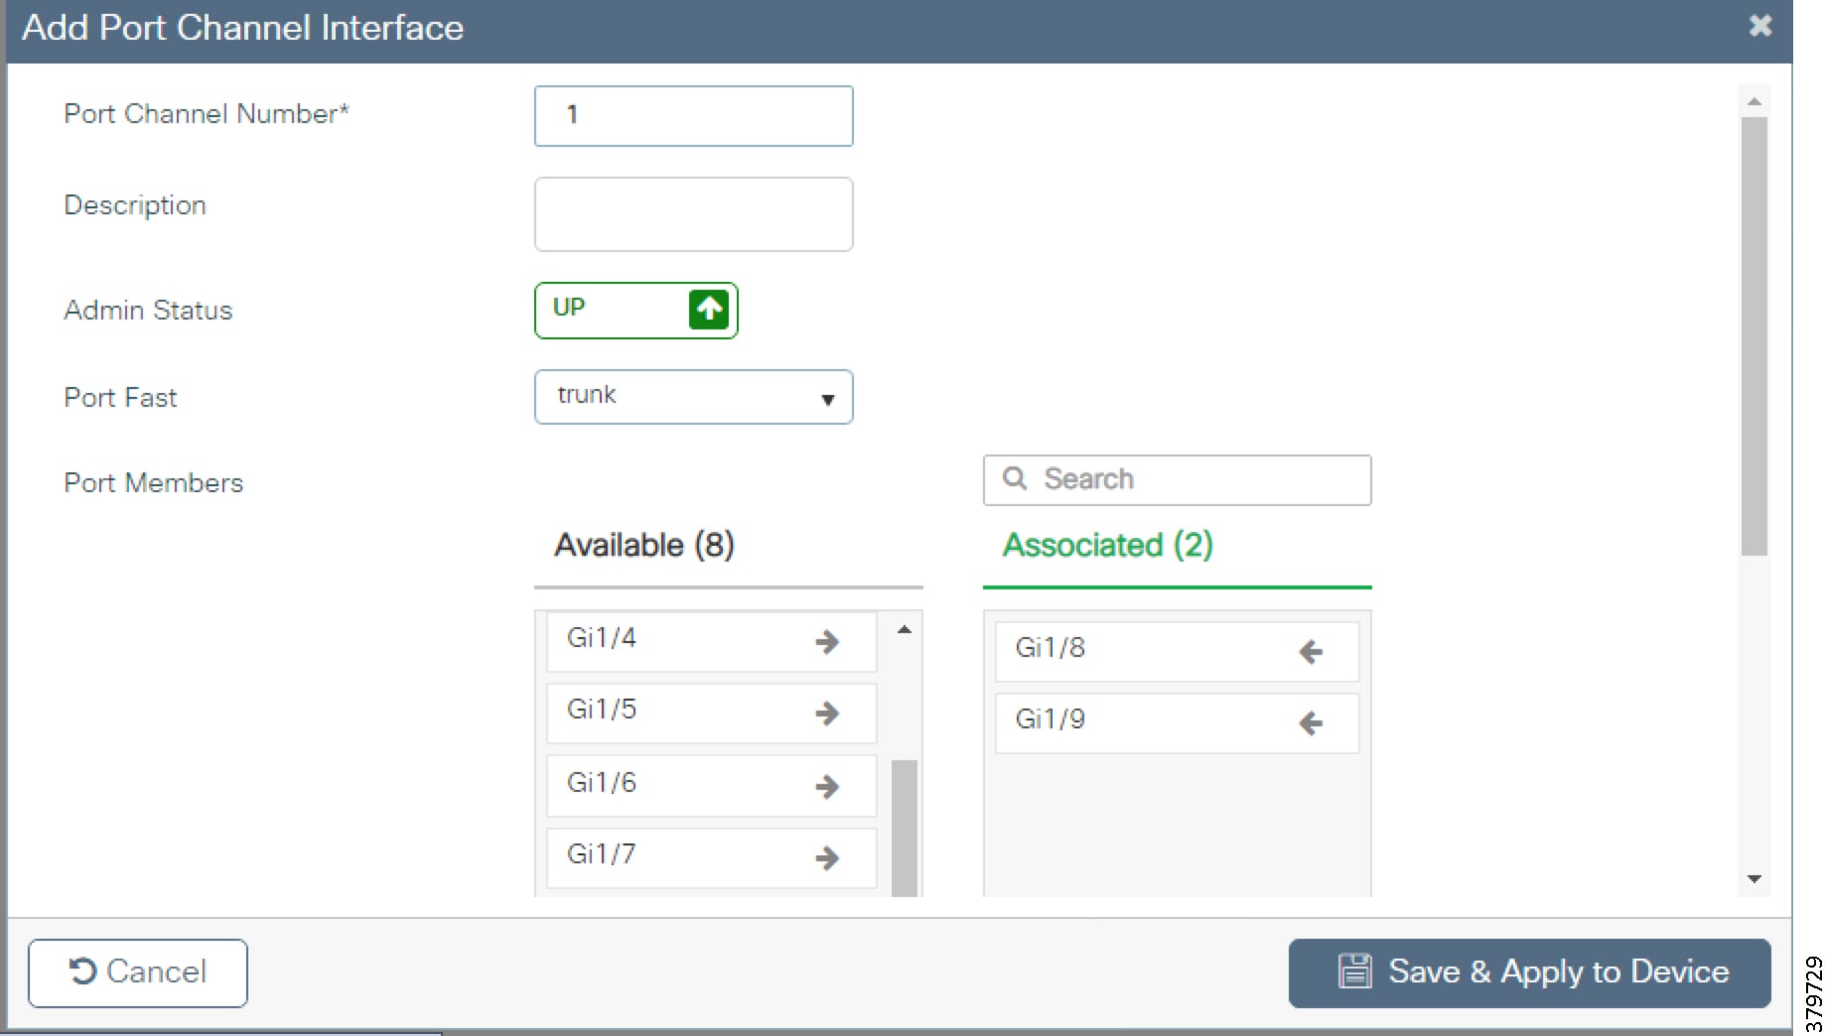Click the Cancel button
The height and width of the screenshot is (1036, 1825).
tap(138, 972)
